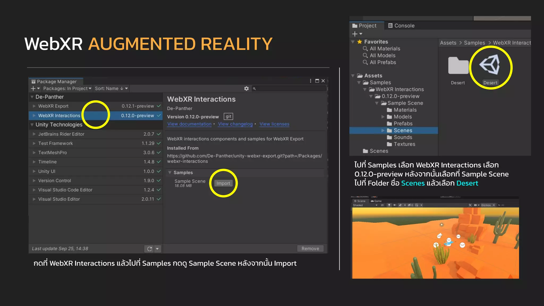Open the Packages: In Project dropdown
Image resolution: width=544 pixels, height=306 pixels.
coord(67,88)
